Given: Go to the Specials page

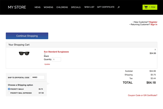Looking at the screenshot, I should click(76, 7).
